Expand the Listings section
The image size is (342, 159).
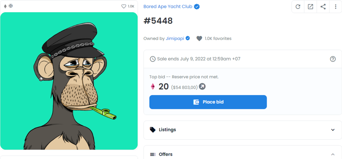(242, 130)
